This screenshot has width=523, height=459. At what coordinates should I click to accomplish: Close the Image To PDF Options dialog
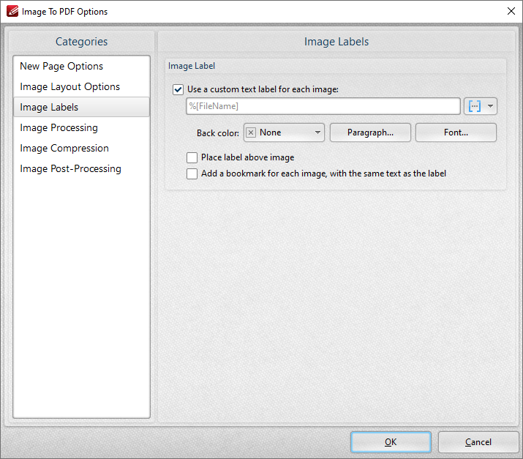511,11
